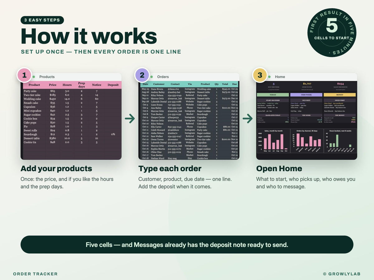Click the Lily King today entry

pos(296,111)
